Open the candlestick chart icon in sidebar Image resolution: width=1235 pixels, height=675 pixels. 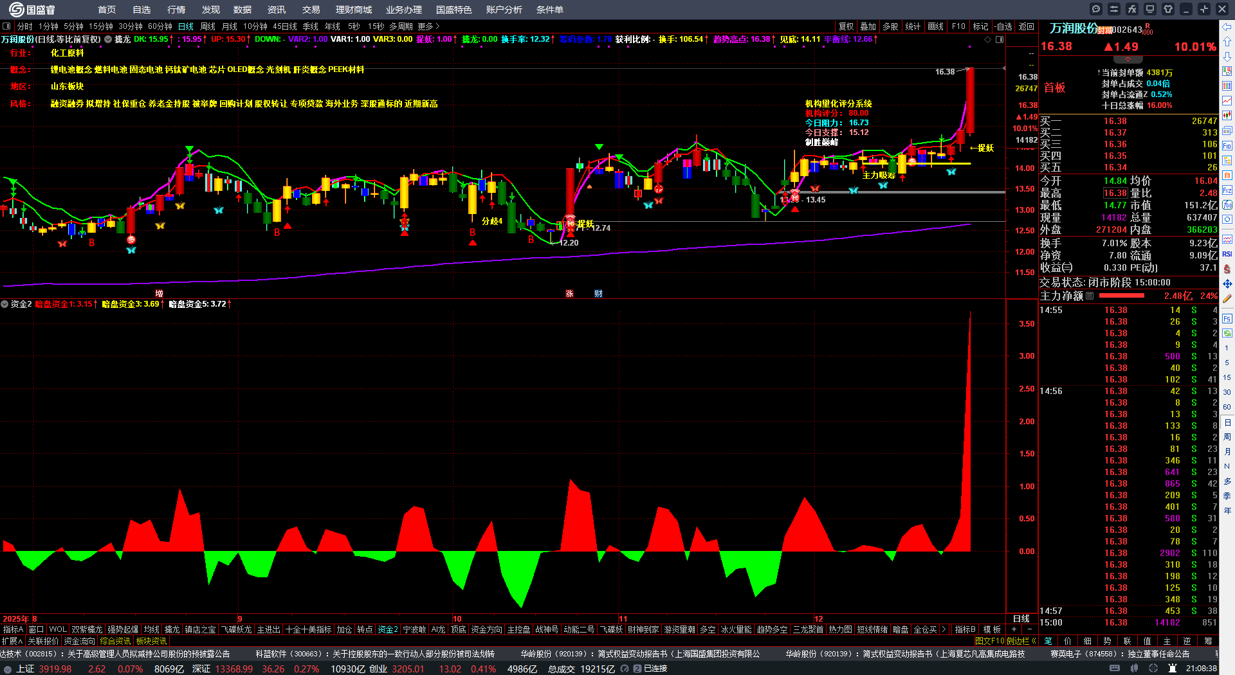pos(1227,116)
